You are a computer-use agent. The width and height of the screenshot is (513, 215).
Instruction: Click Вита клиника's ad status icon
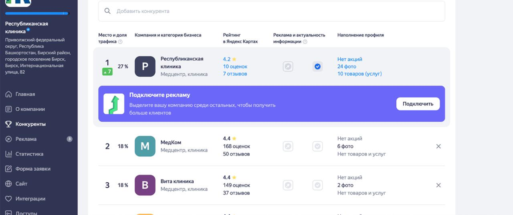click(288, 185)
